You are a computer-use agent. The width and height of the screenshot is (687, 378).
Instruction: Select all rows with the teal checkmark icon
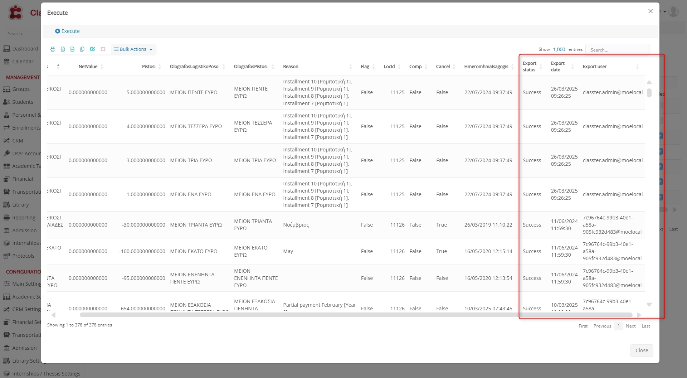pyautogui.click(x=92, y=49)
